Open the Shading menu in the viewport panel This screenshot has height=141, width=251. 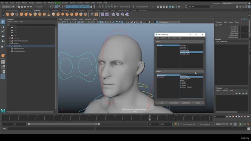click(67, 20)
